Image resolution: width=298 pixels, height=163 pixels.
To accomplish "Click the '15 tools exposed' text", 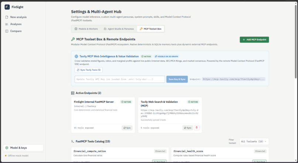I will click(x=84, y=128).
